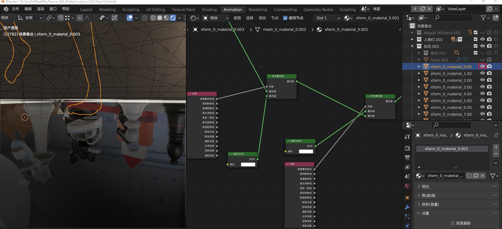Open the Render properties tab
The image size is (502, 229).
[x=407, y=148]
